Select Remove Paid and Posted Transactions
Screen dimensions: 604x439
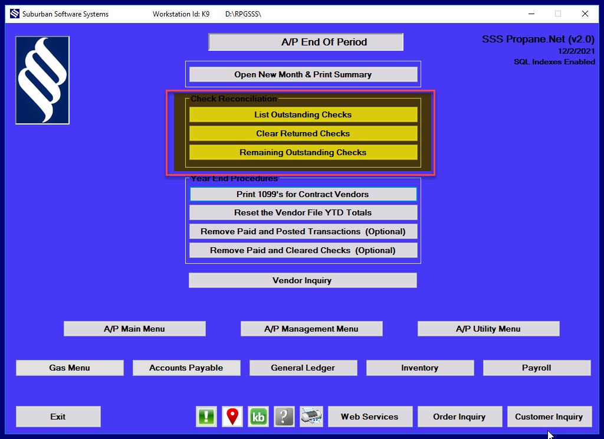pyautogui.click(x=303, y=231)
